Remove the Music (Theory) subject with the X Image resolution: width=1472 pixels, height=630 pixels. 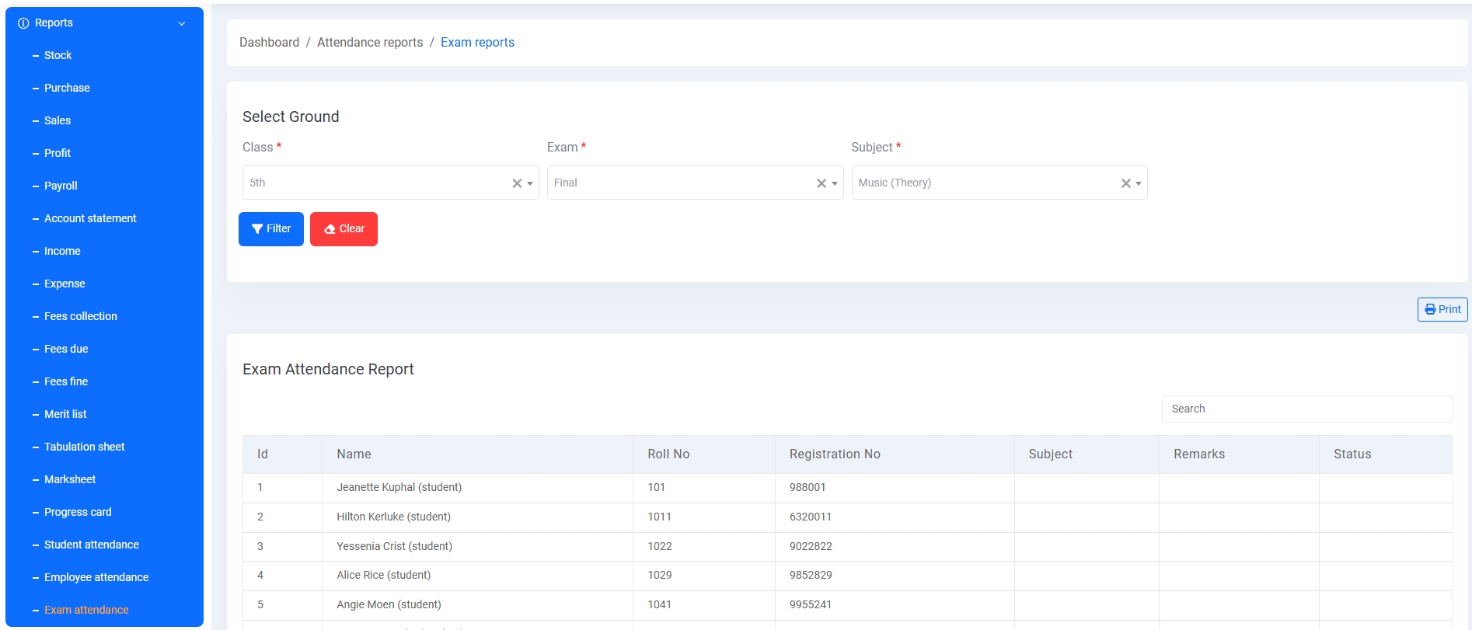[1125, 183]
